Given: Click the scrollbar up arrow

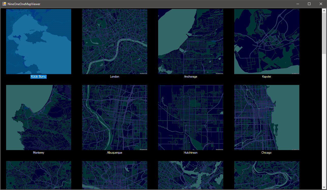Looking at the screenshot, I should click(x=324, y=11).
